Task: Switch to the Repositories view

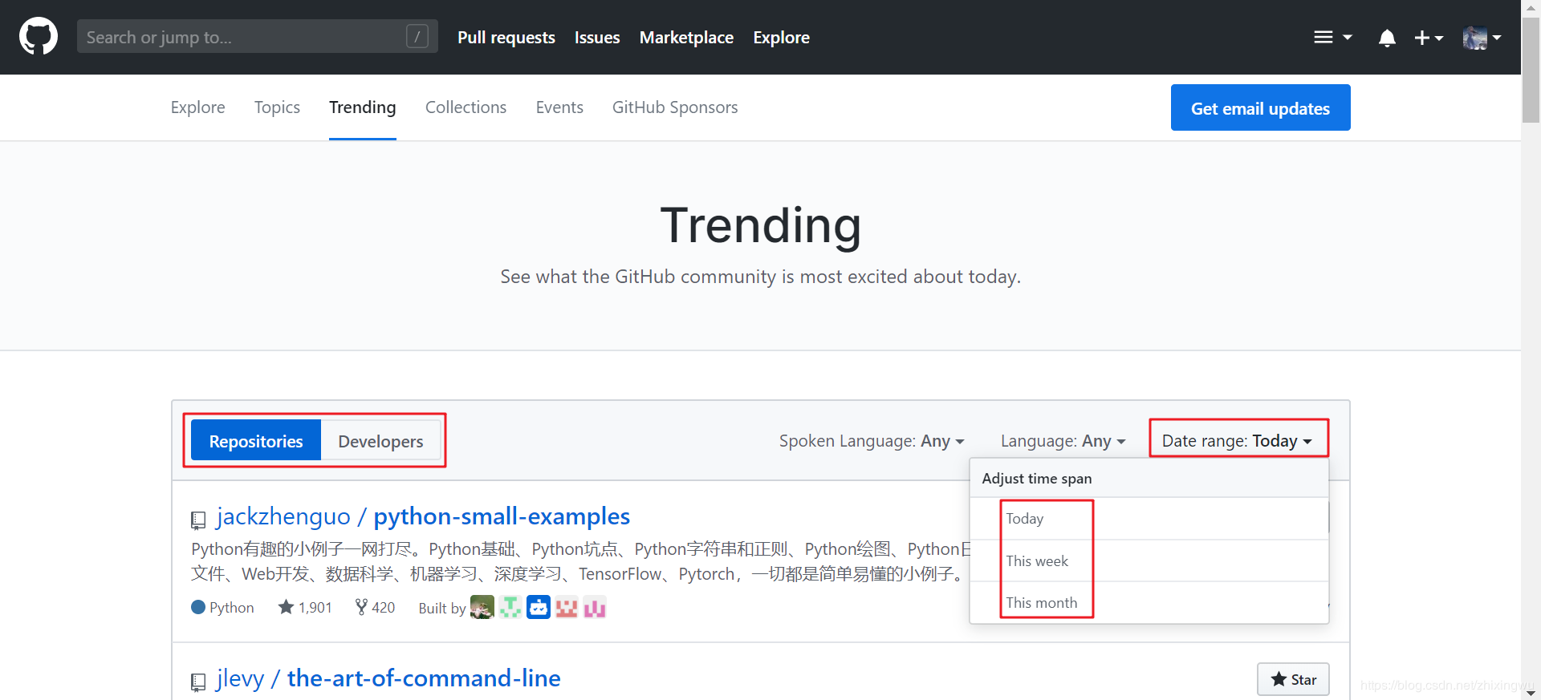Action: [256, 441]
